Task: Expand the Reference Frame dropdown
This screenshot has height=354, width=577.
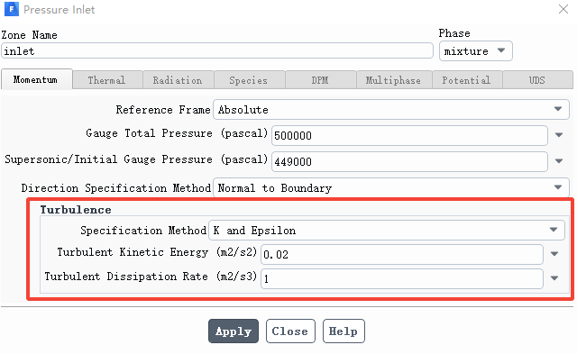Action: point(391,109)
